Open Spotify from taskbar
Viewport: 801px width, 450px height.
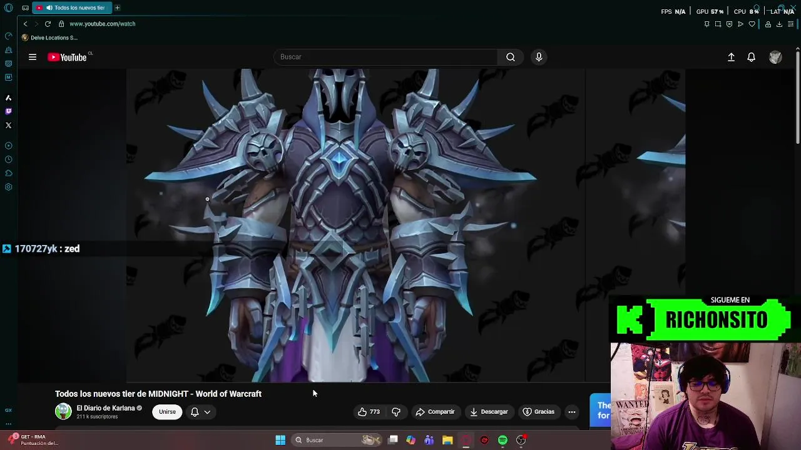(503, 440)
